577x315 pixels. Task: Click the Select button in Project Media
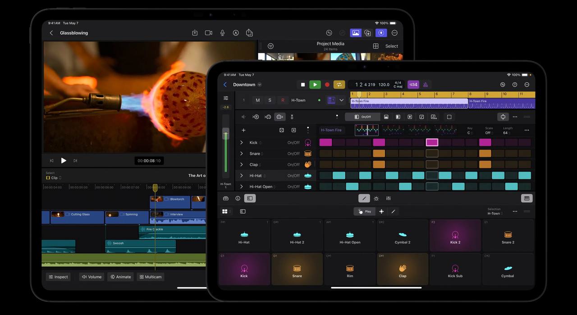(x=391, y=46)
